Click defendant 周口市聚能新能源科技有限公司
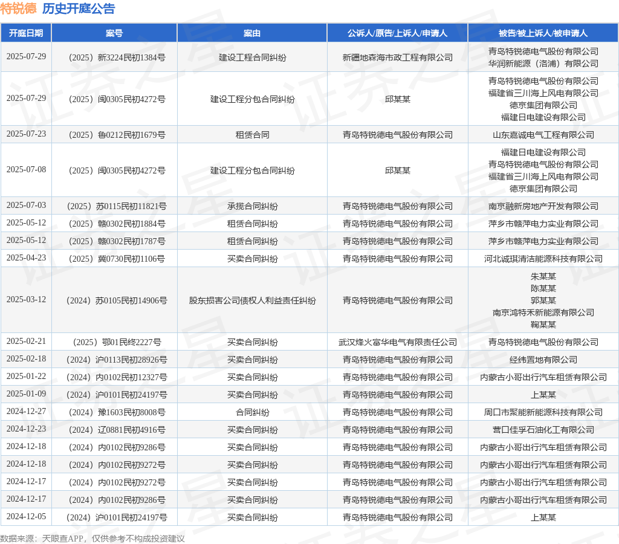This screenshot has width=619, height=544. (x=543, y=412)
